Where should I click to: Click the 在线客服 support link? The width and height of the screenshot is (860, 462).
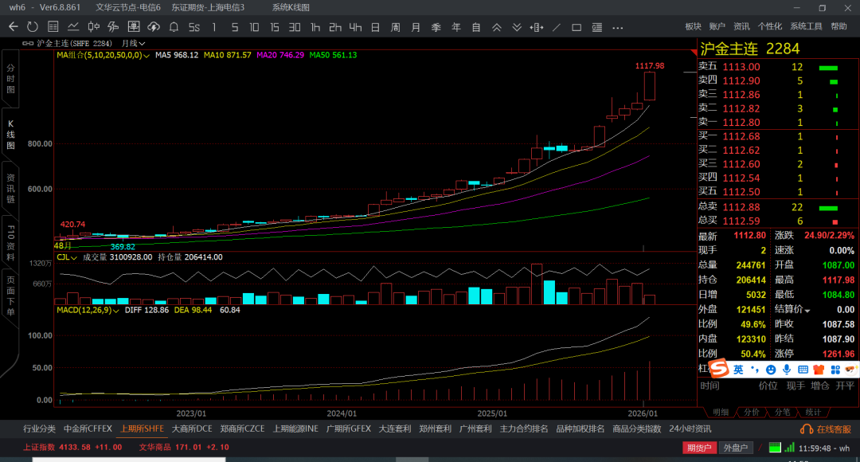pyautogui.click(x=826, y=429)
